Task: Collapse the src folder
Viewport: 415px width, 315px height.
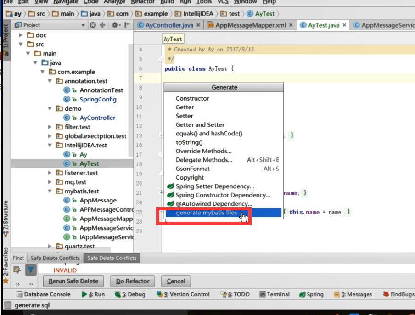Action: click(21, 44)
